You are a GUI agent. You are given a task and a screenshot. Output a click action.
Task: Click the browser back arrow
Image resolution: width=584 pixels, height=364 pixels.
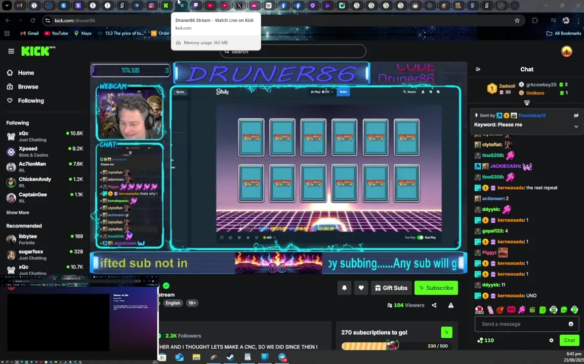pos(8,20)
